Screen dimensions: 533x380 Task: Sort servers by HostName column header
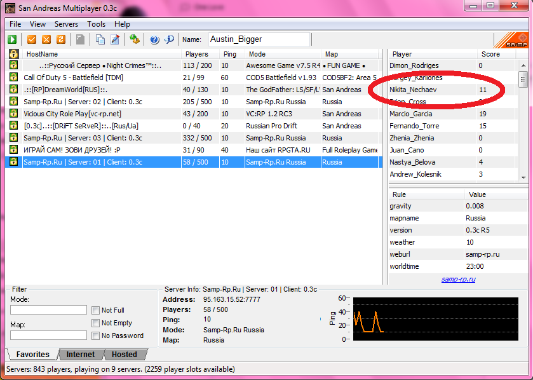[x=102, y=54]
